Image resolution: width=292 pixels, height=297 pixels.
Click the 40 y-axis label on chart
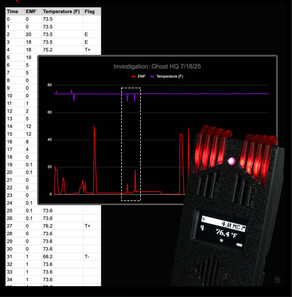point(49,140)
